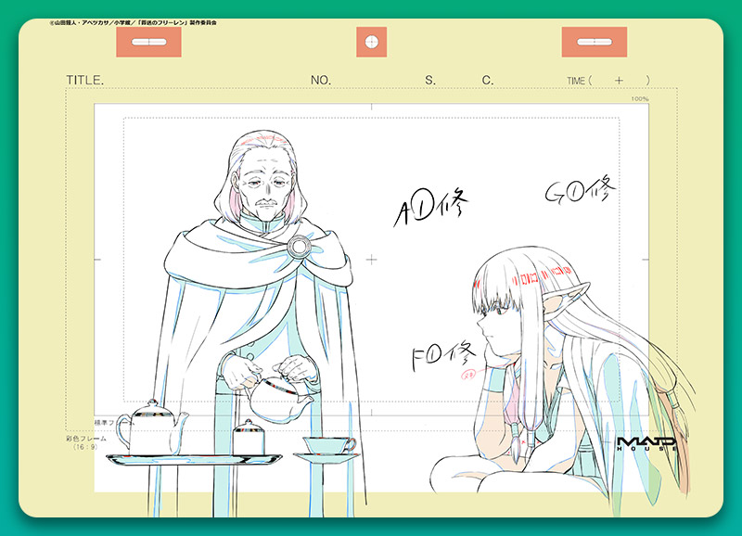Click the "S." scene label
Screen dimensions: 742x536
[x=430, y=80]
